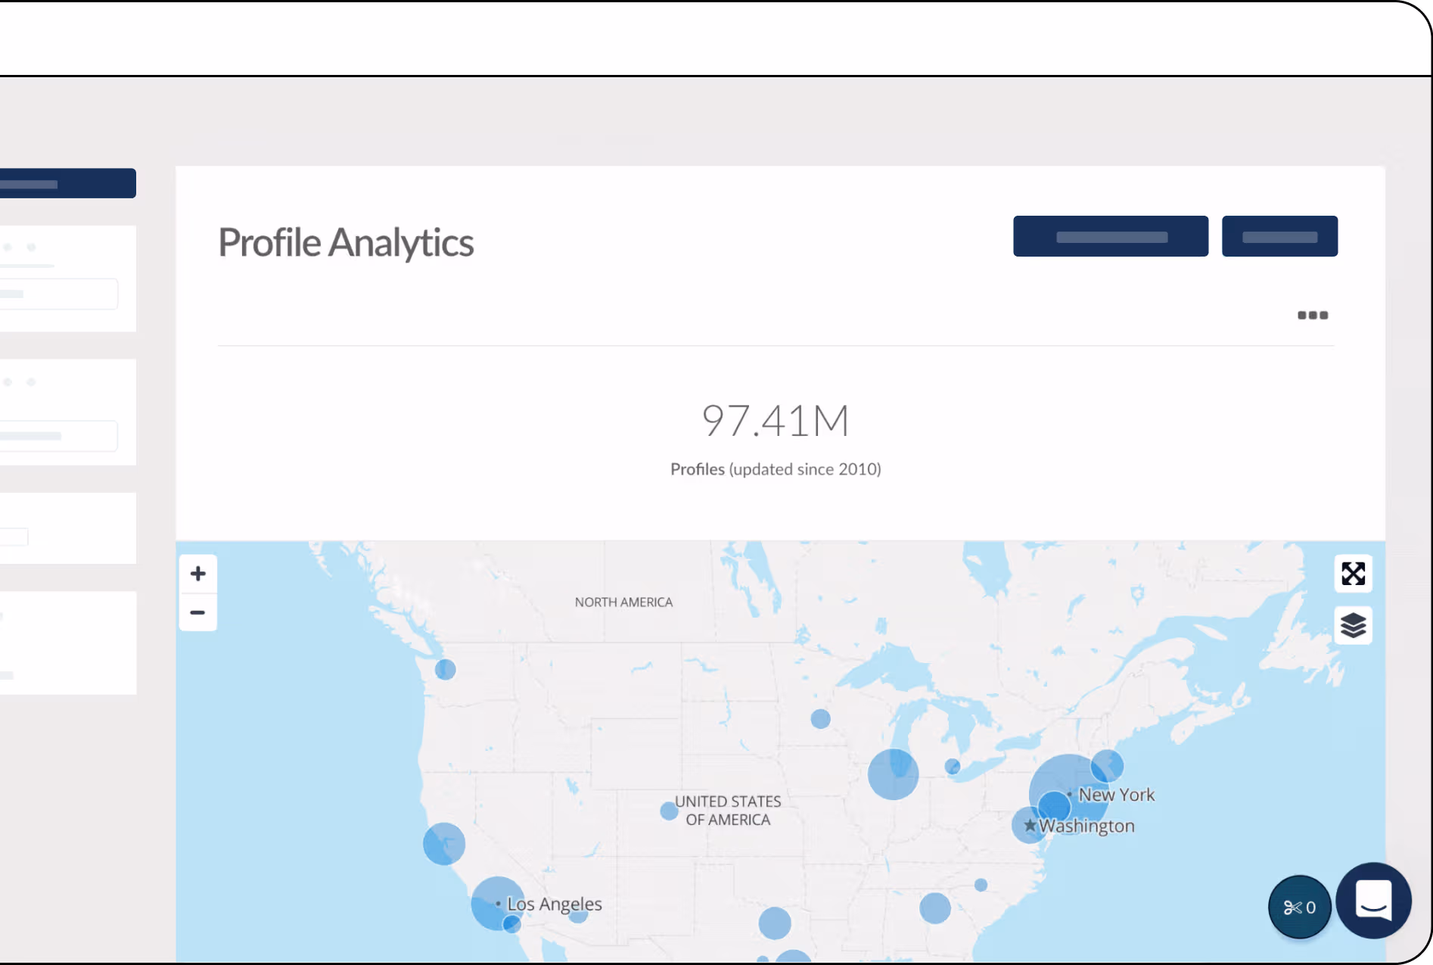Select the bubble near San Francisco
The image size is (1433, 965).
pos(444,844)
